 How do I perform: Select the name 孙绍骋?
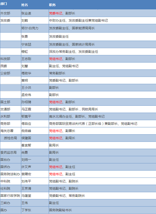(x=26, y=102)
